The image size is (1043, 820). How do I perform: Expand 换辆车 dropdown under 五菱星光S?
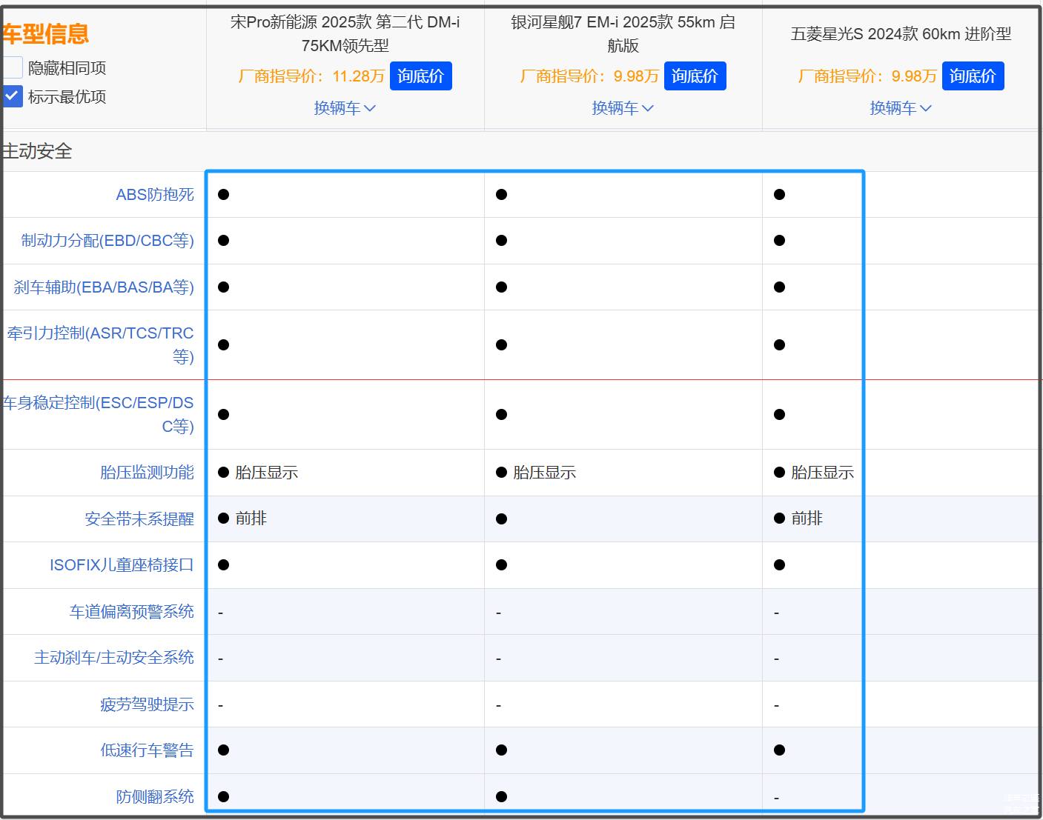pos(901,108)
